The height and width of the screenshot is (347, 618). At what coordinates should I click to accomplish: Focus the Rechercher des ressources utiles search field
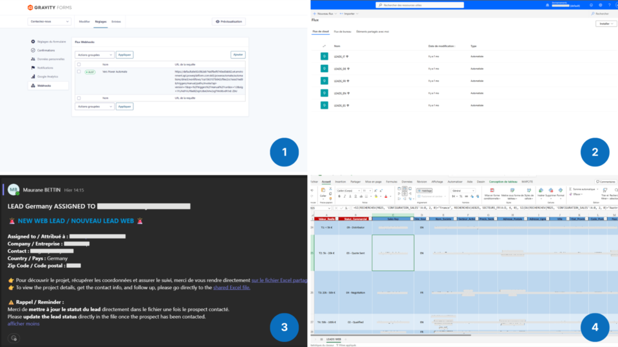[x=420, y=5]
